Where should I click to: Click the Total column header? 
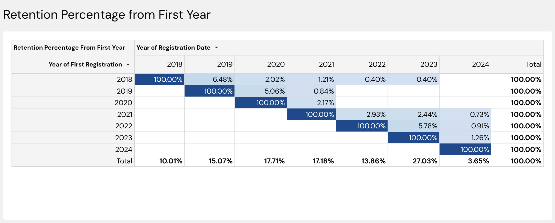533,64
